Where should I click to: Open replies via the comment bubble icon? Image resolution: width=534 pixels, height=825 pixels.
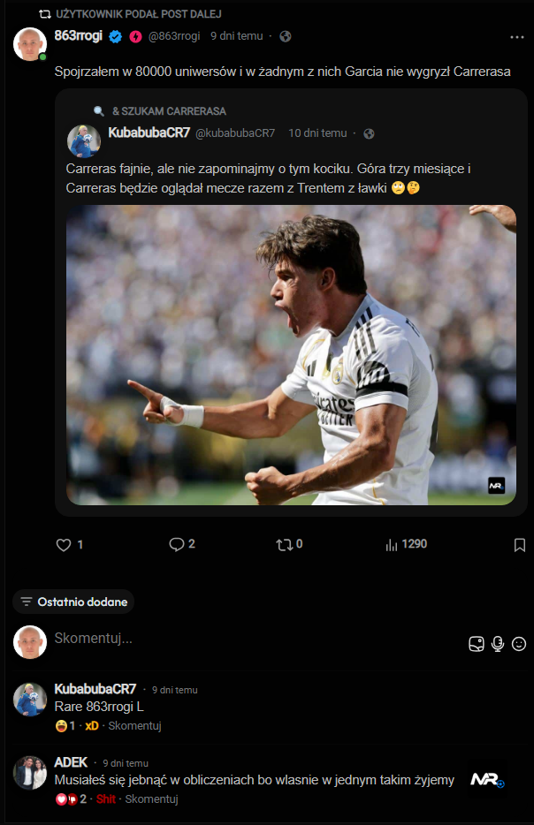click(177, 545)
